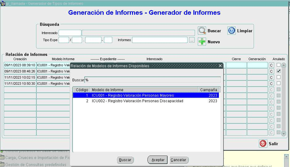Click the C button in fourth report row
This screenshot has width=290, height=167.
pos(271,83)
